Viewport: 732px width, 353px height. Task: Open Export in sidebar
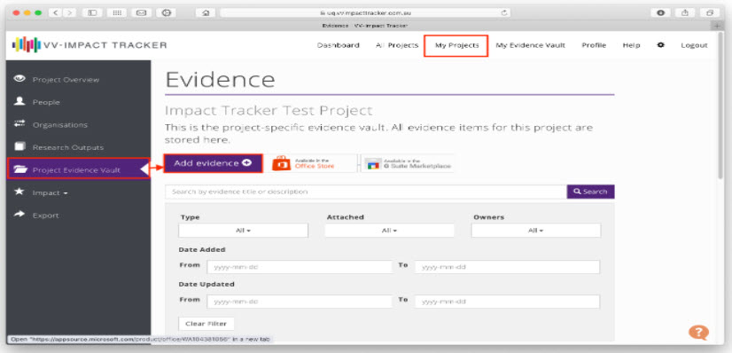46,216
